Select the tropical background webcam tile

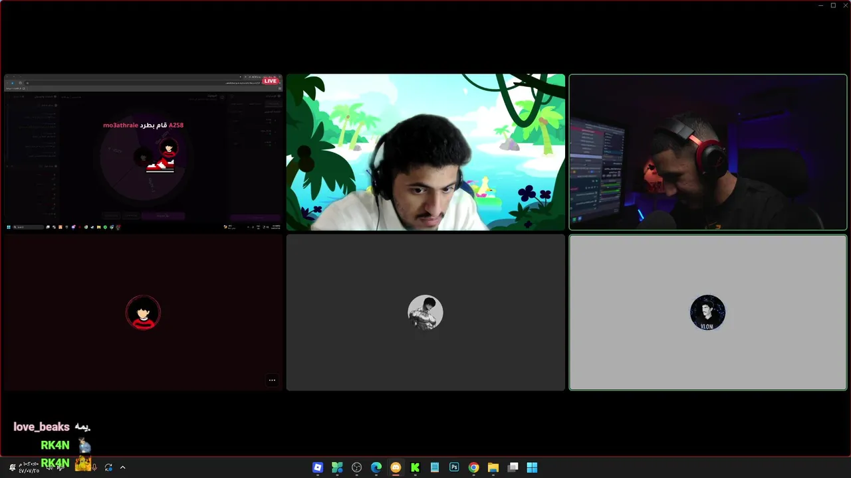click(425, 152)
